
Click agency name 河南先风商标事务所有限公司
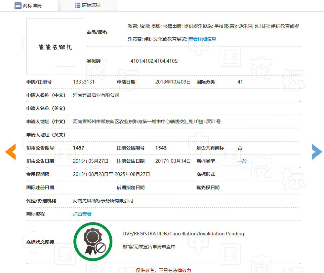pyautogui.click(x=103, y=201)
